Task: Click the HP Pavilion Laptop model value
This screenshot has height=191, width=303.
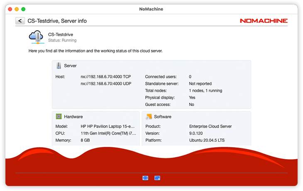Action: [x=108, y=126]
